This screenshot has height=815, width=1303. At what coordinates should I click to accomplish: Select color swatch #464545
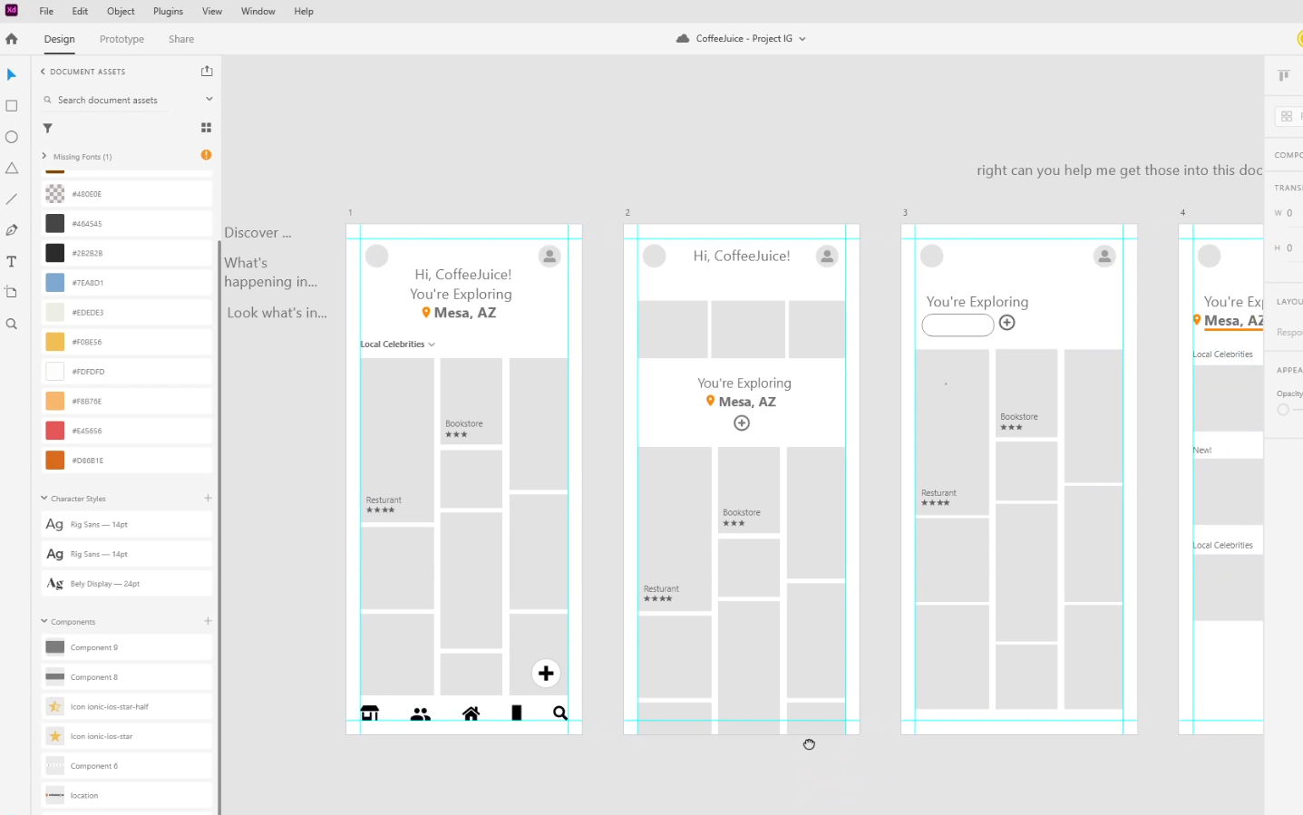pyautogui.click(x=55, y=223)
